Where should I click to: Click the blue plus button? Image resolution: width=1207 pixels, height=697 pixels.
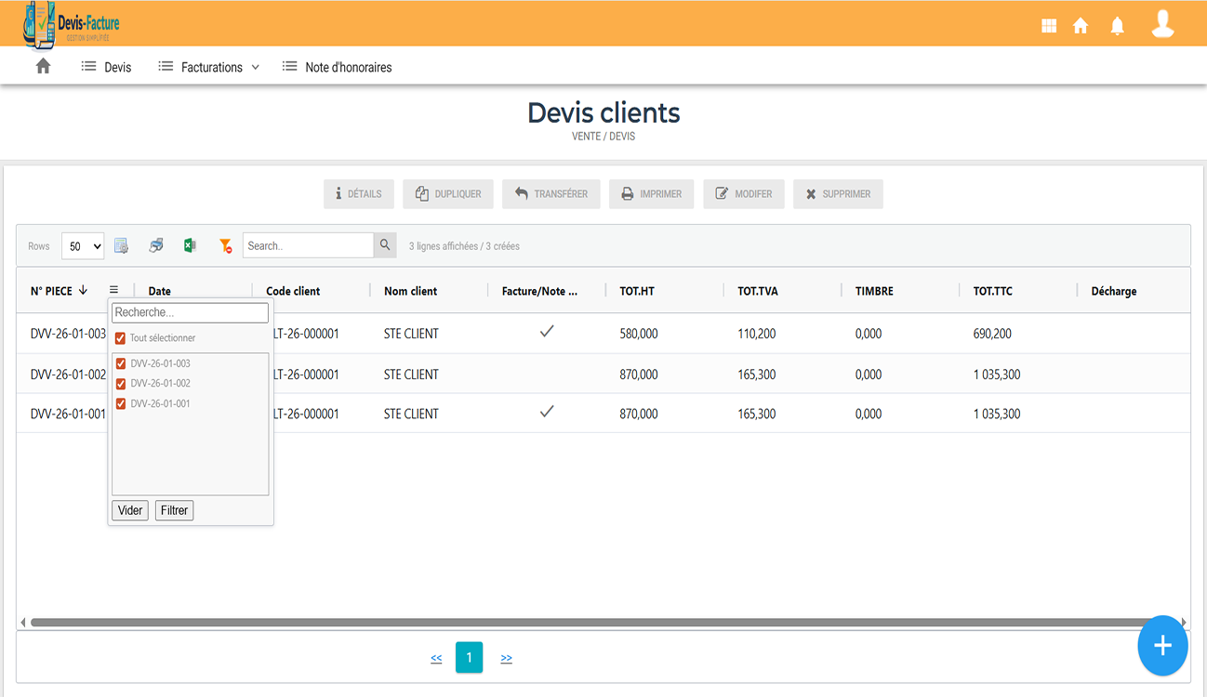[1162, 646]
